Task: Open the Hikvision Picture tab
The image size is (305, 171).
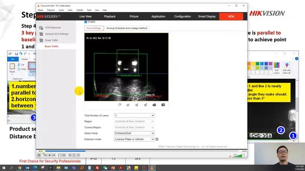Action: (134, 17)
